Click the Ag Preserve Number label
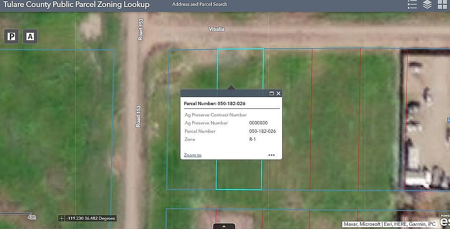 206,123
